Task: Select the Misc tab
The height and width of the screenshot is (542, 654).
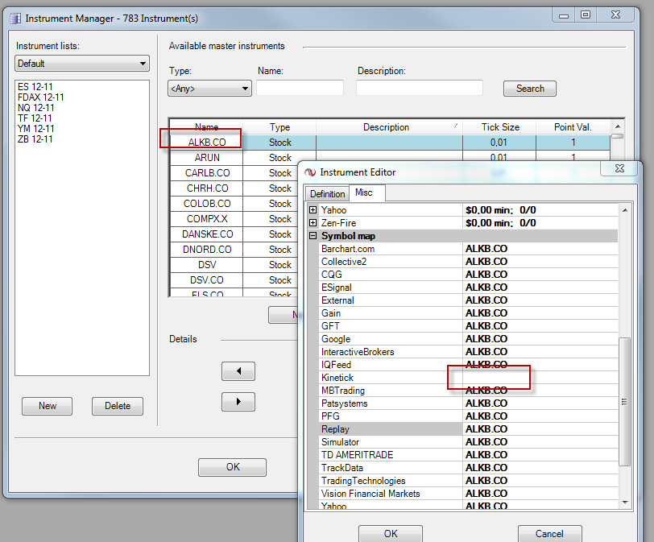Action: 364,192
